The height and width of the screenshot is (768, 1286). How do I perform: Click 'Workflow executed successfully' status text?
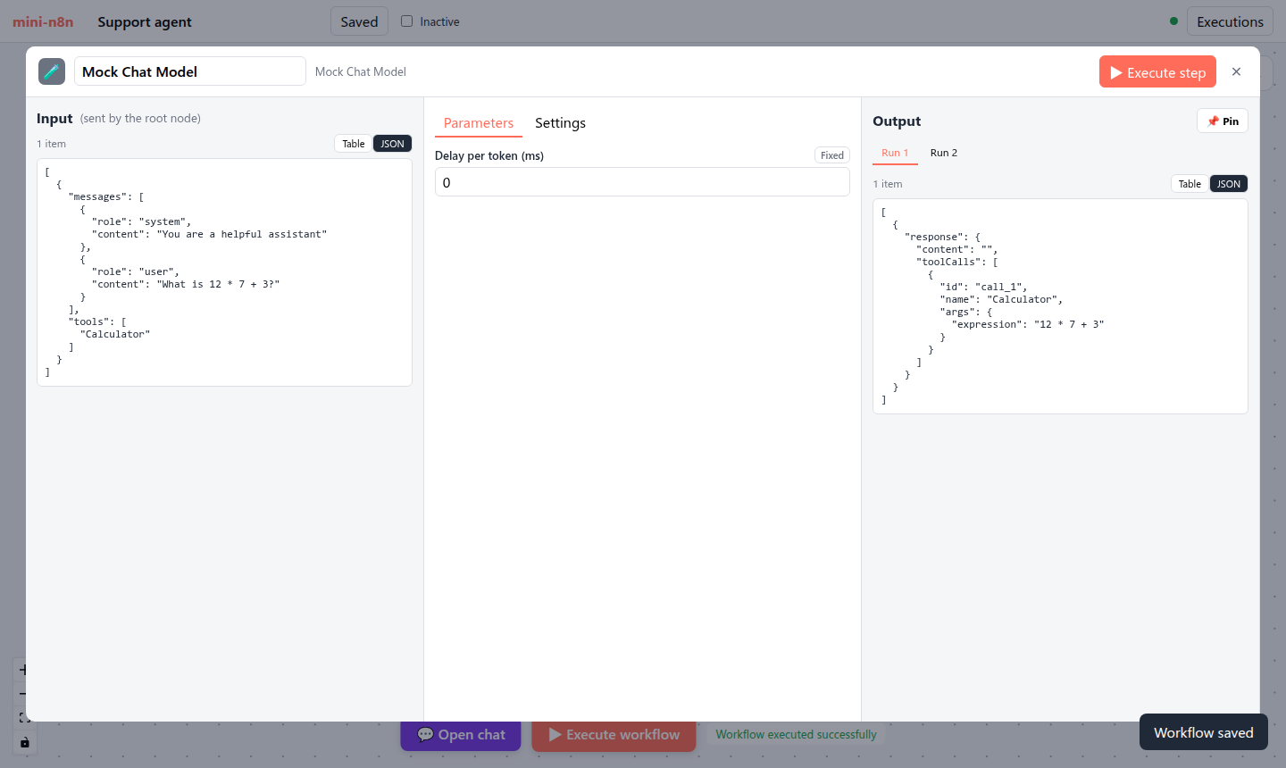(x=796, y=734)
